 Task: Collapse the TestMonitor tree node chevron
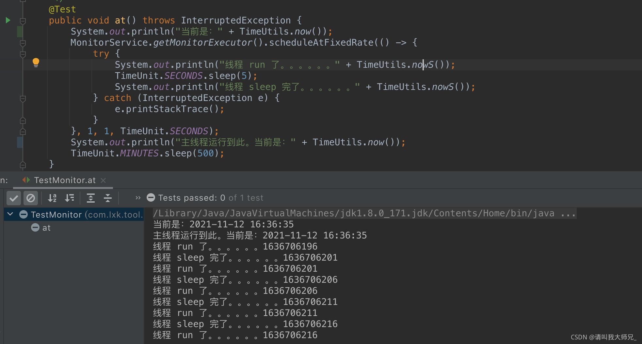[9, 214]
